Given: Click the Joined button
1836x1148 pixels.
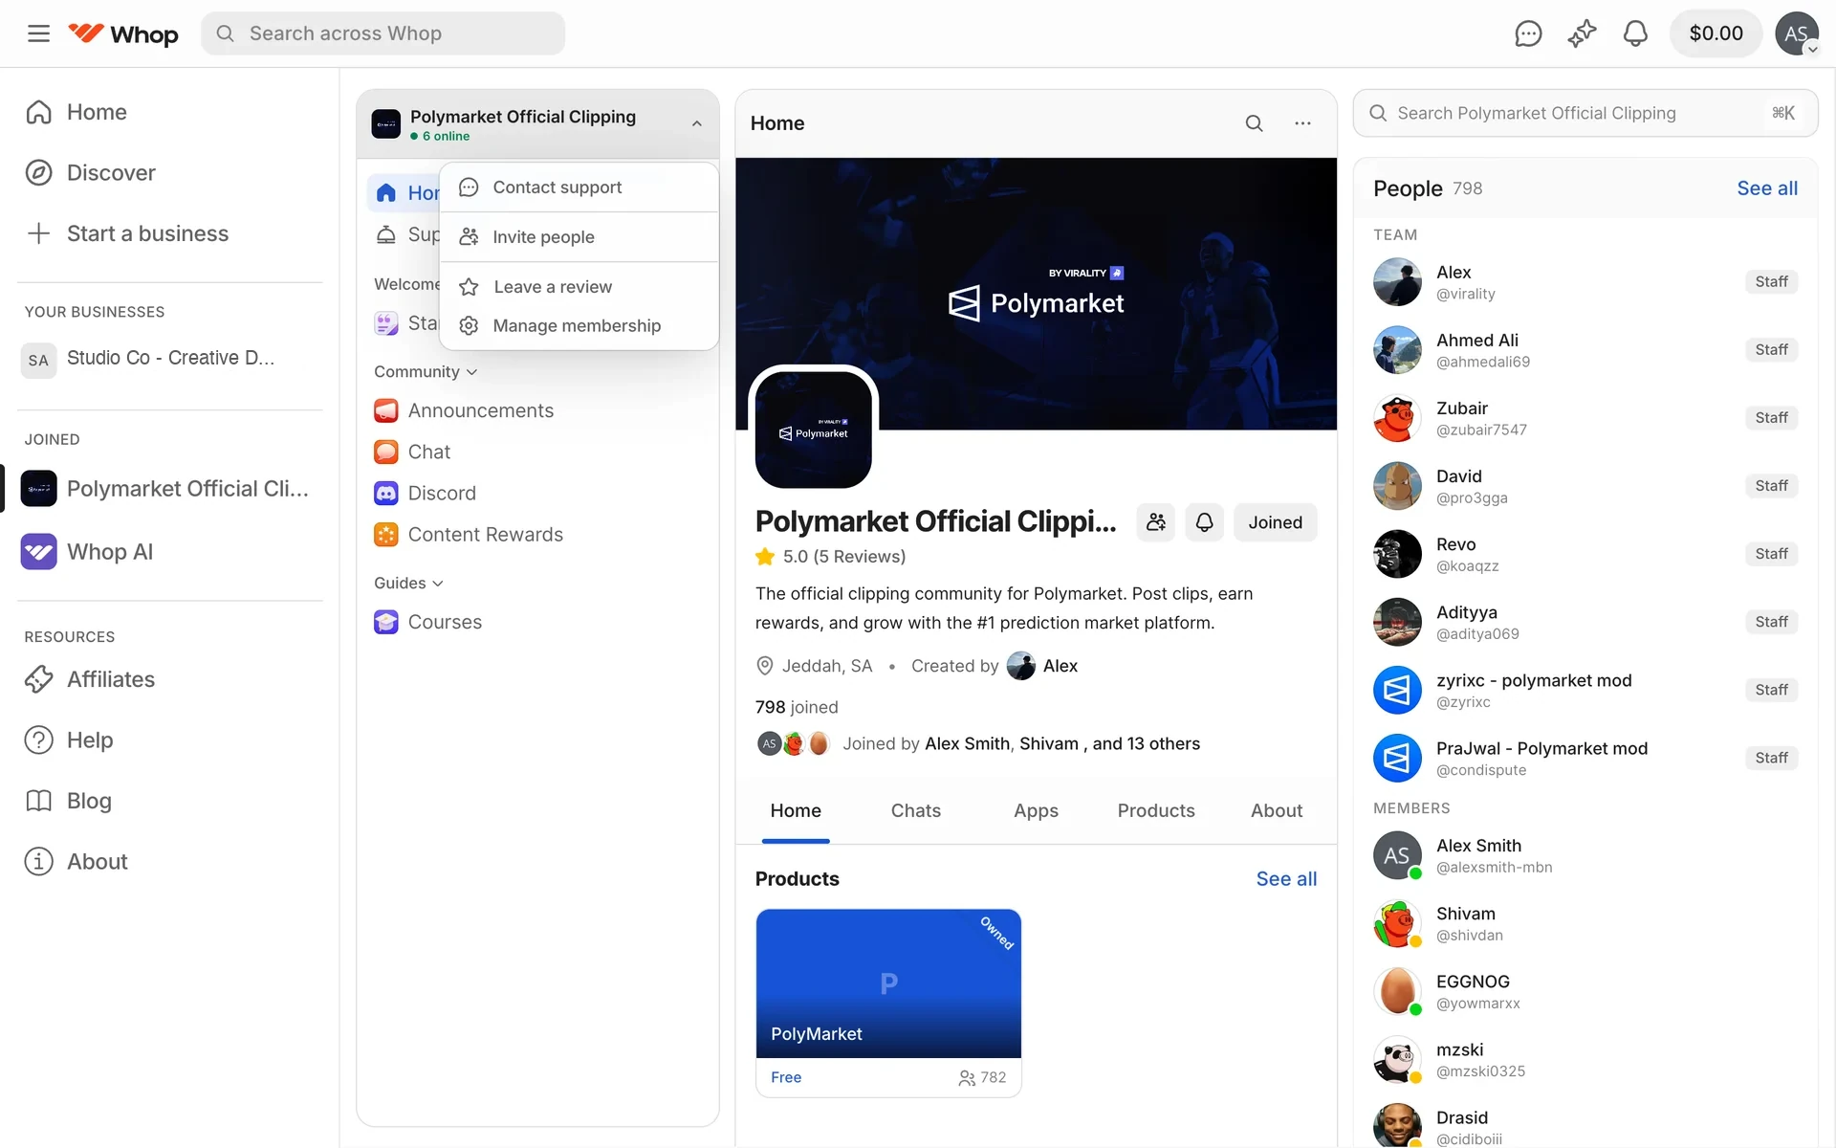Looking at the screenshot, I should (x=1275, y=522).
